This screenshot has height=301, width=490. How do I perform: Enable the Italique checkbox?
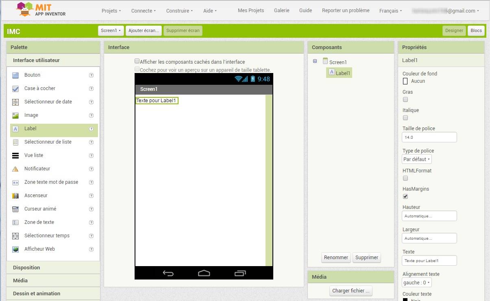tap(405, 118)
